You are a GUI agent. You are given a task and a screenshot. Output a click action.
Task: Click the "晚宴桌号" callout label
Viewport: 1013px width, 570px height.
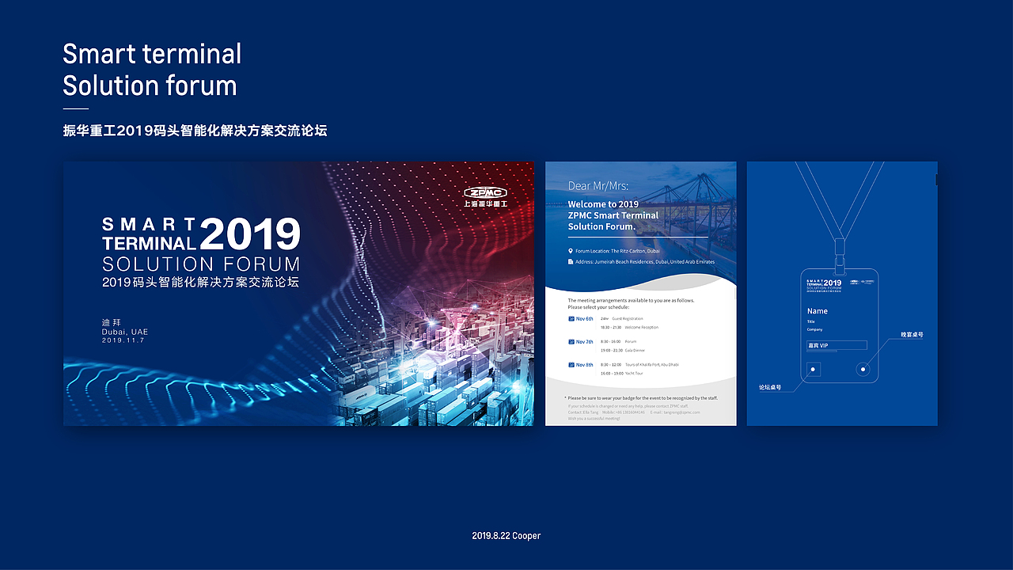(x=912, y=335)
